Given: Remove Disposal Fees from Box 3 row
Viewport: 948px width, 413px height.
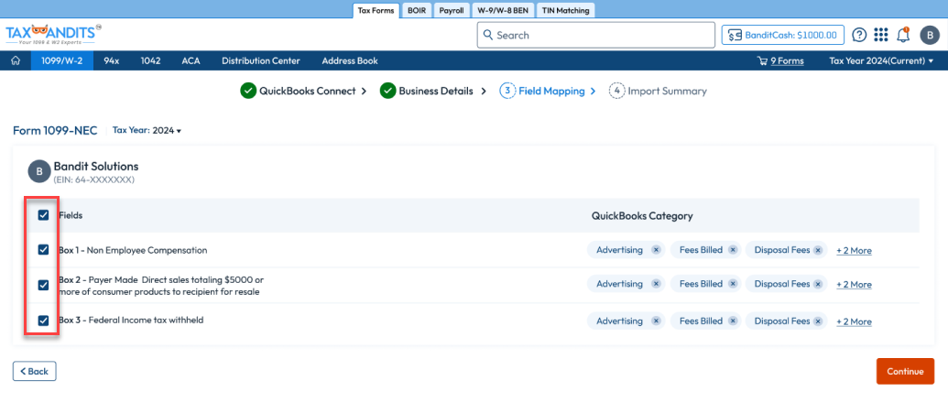Looking at the screenshot, I should click(x=817, y=321).
